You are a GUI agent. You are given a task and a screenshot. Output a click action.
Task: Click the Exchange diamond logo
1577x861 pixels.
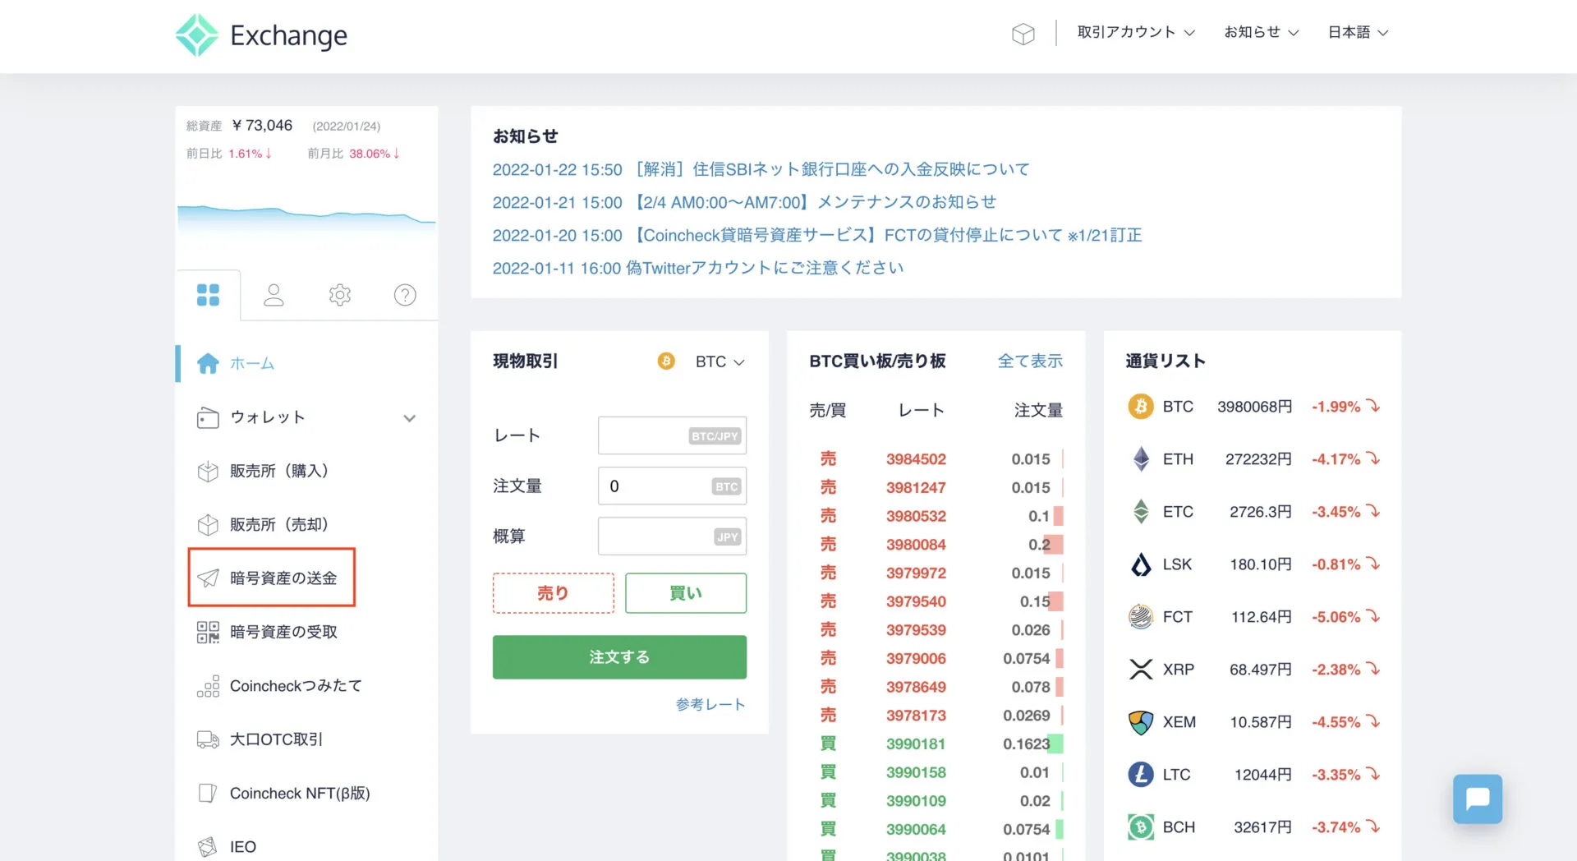point(195,35)
